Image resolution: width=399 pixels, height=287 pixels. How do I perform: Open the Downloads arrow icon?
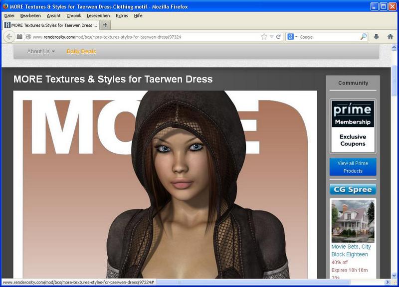[377, 37]
